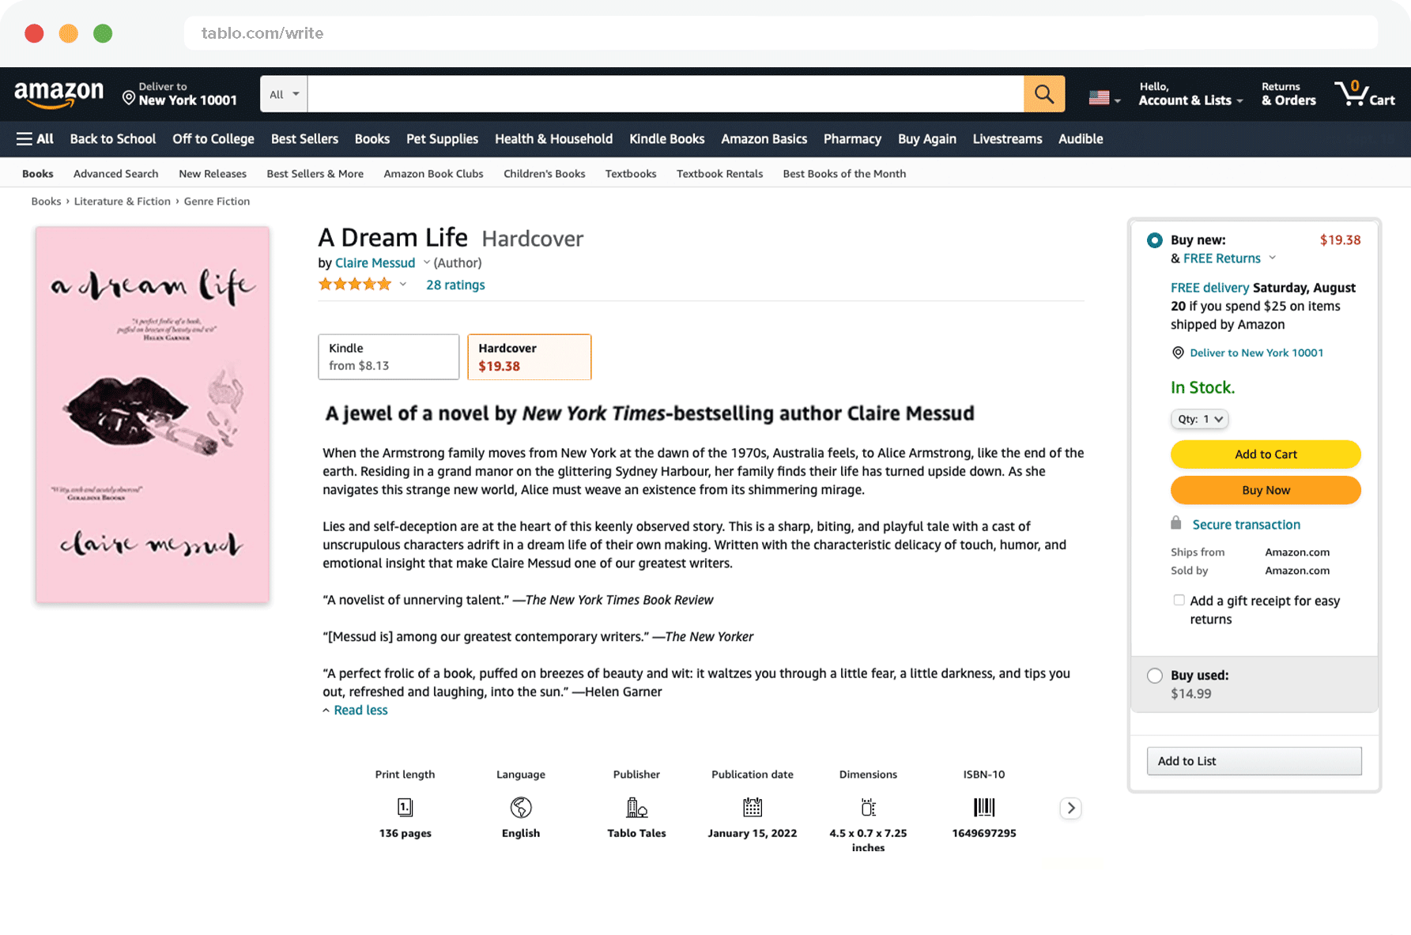Open Audible in nav bar
This screenshot has width=1411, height=935.
1081,139
